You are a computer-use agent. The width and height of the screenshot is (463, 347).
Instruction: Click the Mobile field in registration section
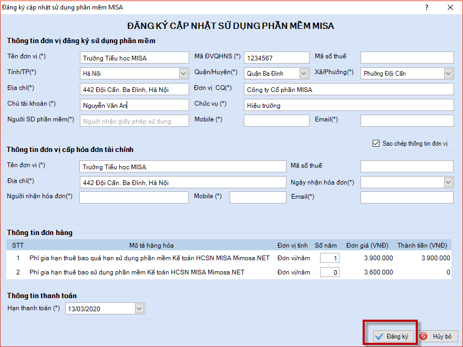pos(276,121)
